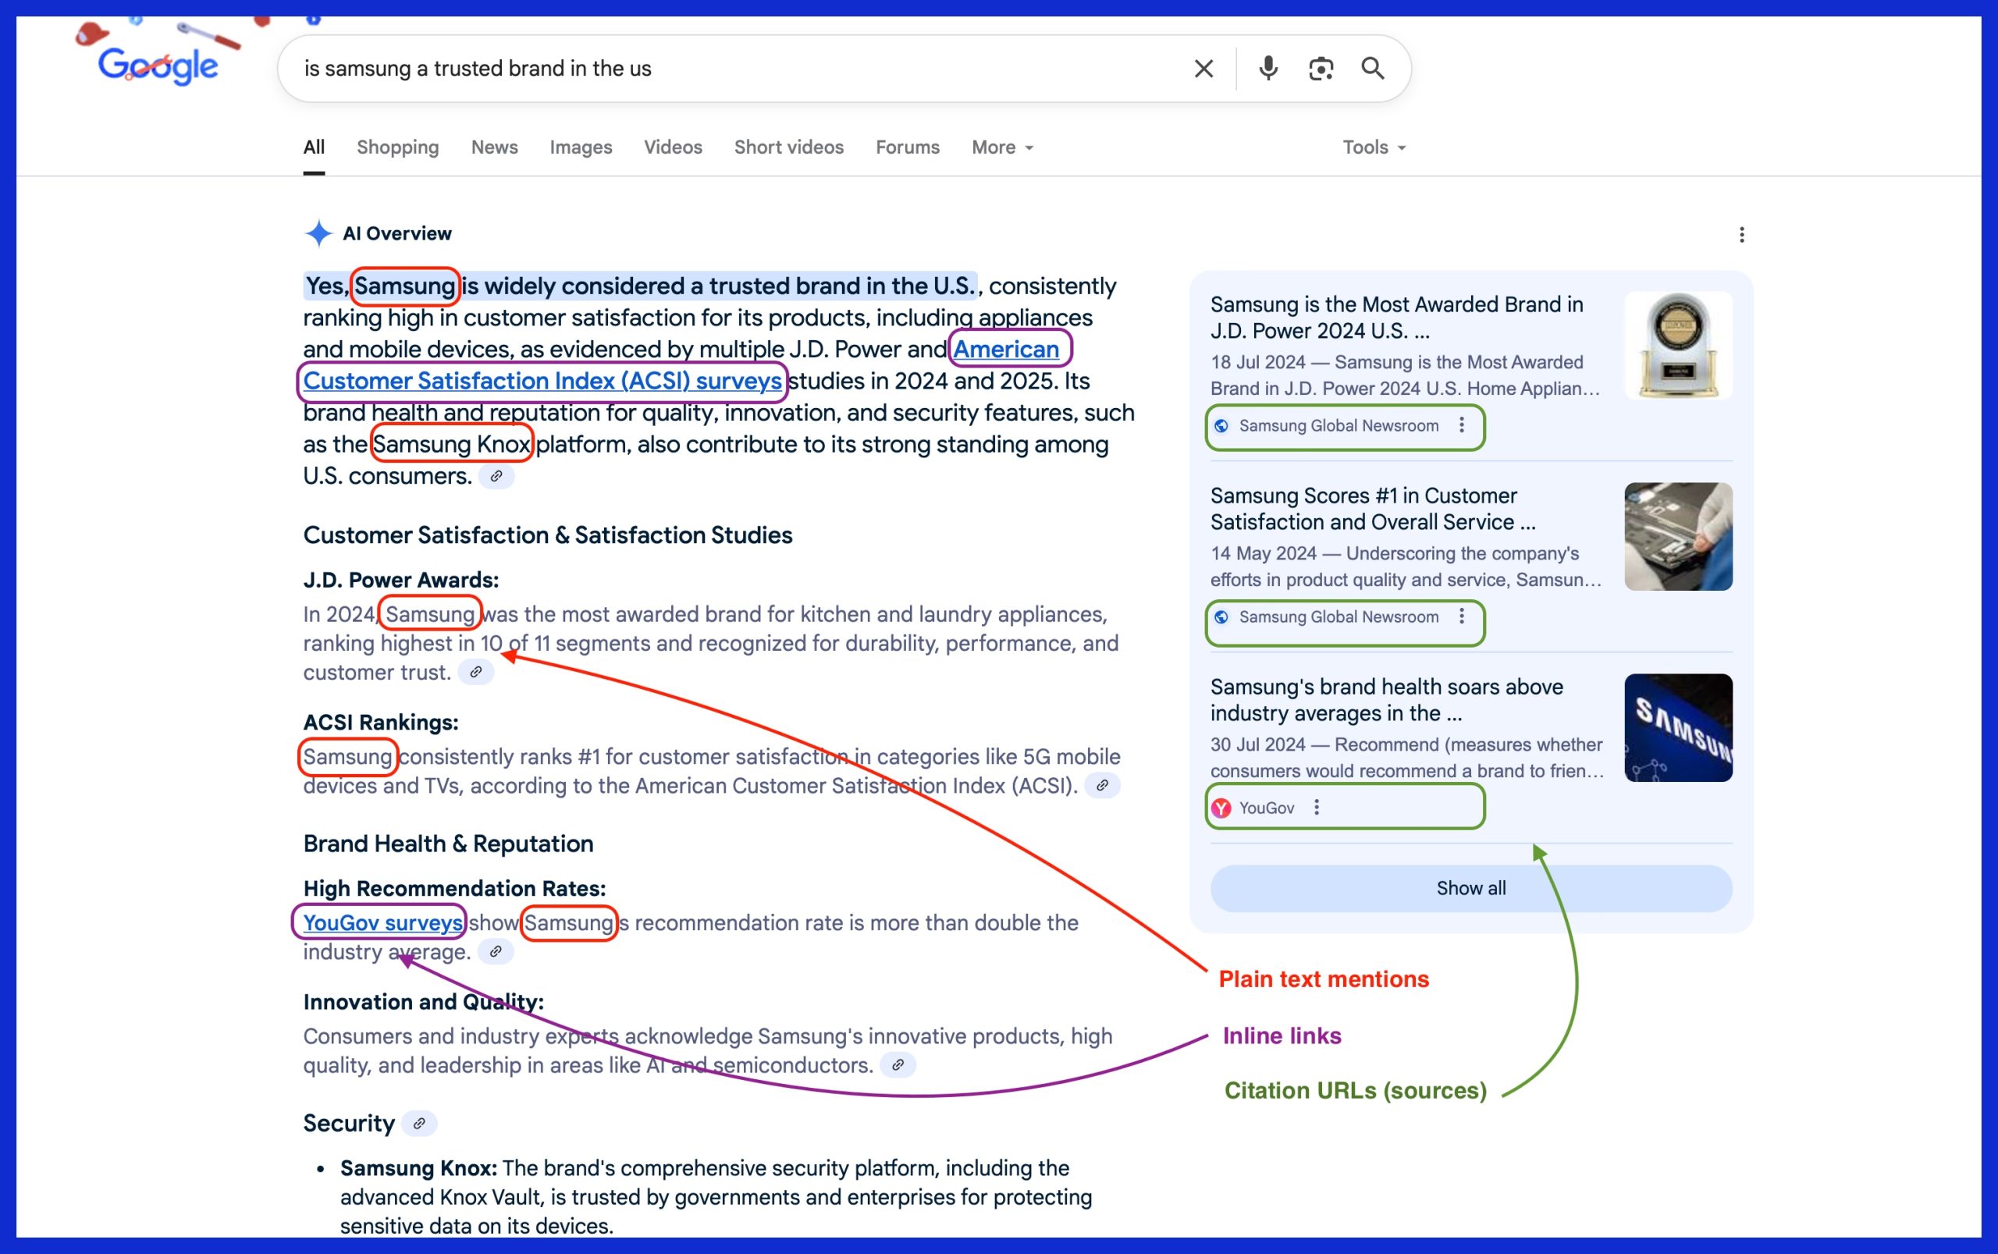This screenshot has width=1998, height=1254.
Task: Open search by image camera icon
Action: click(1321, 69)
